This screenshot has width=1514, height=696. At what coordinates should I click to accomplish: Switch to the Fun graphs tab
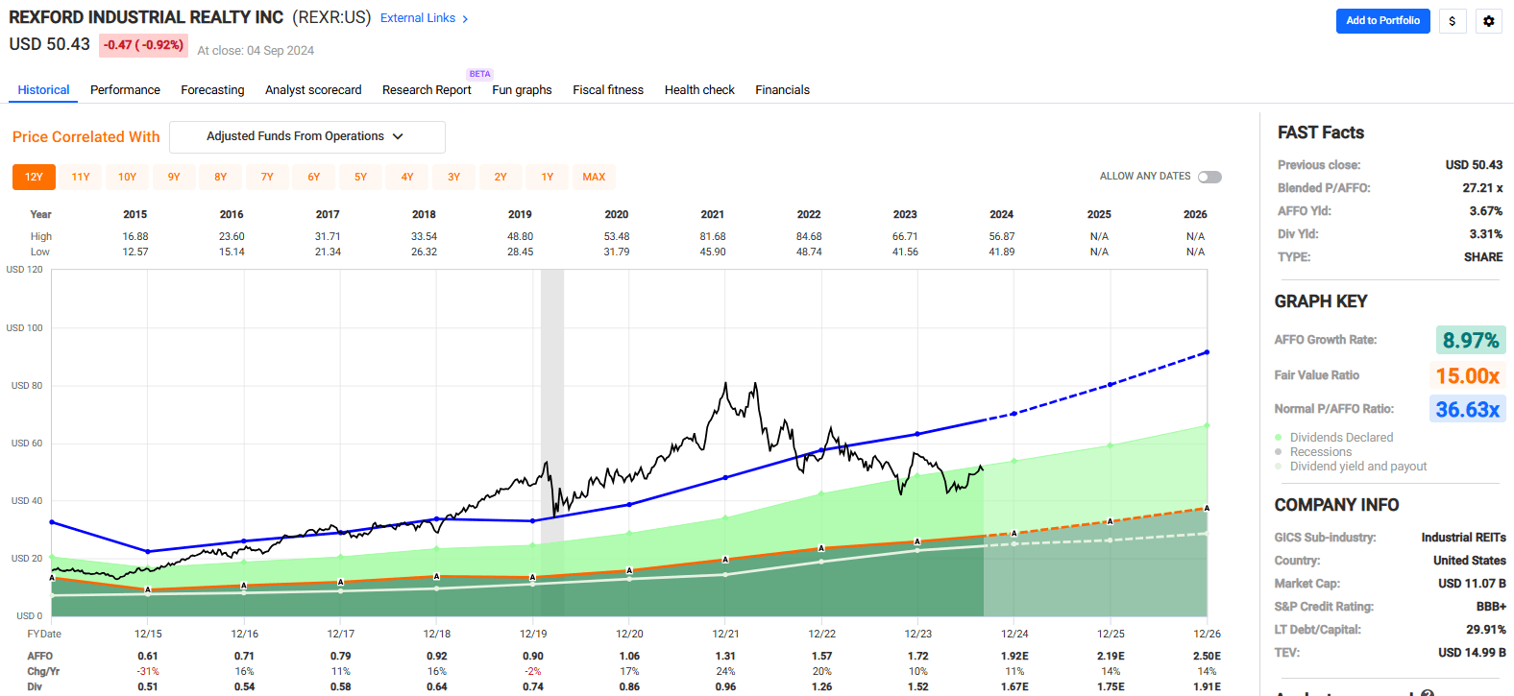522,90
